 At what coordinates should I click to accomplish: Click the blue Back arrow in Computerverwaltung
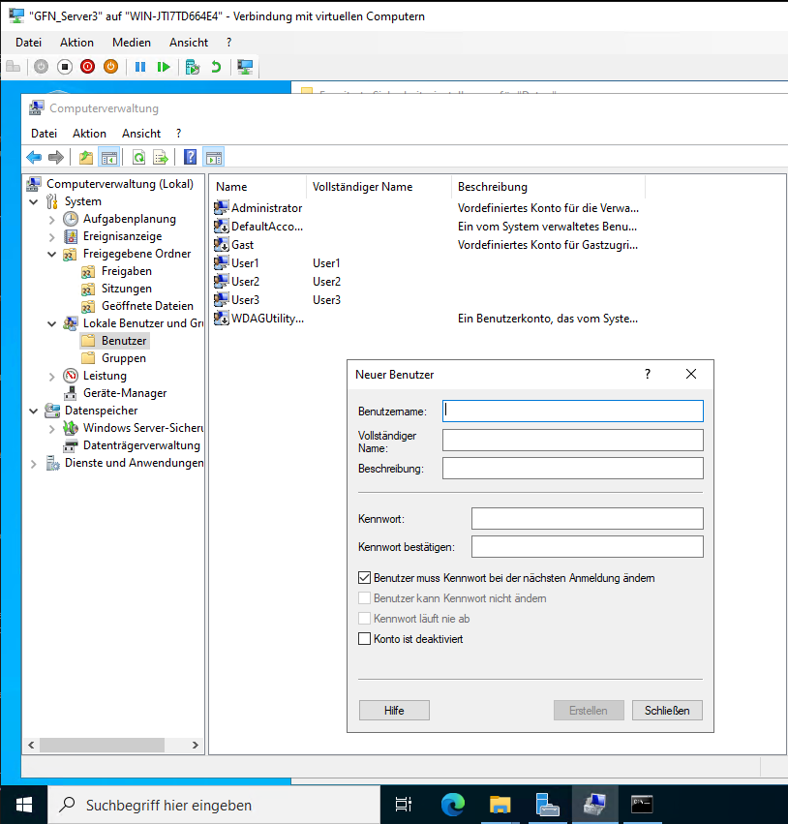pos(34,157)
